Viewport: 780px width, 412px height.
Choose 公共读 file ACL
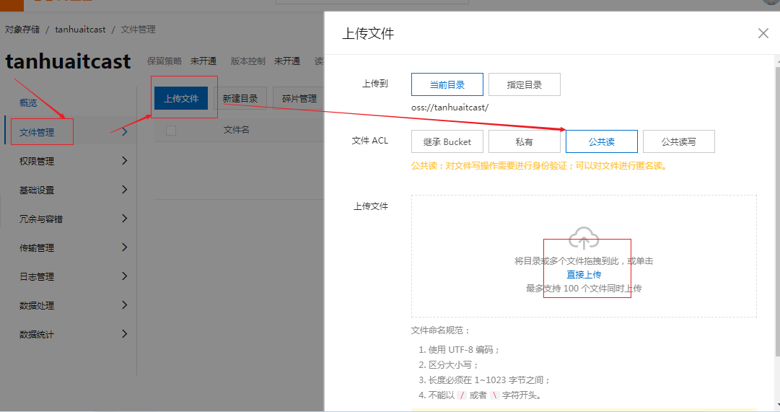(x=602, y=142)
